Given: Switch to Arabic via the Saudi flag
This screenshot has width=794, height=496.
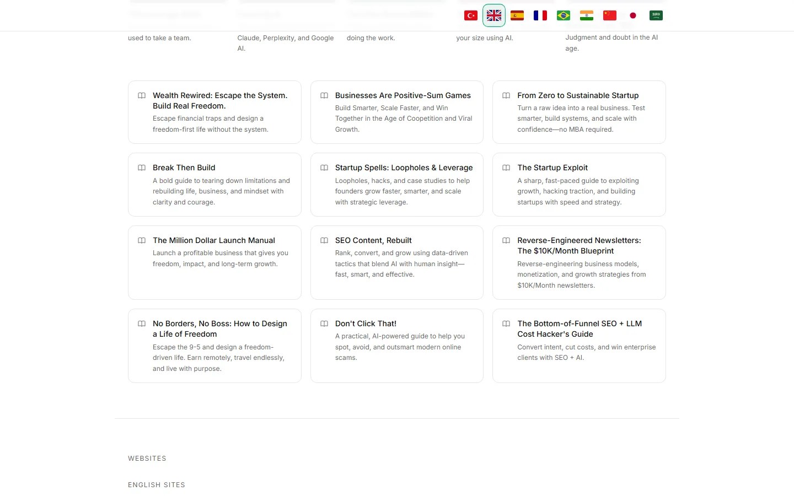Looking at the screenshot, I should click(x=656, y=15).
